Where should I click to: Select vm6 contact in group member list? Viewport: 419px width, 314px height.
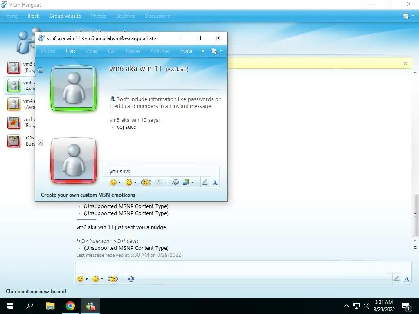pyautogui.click(x=19, y=85)
